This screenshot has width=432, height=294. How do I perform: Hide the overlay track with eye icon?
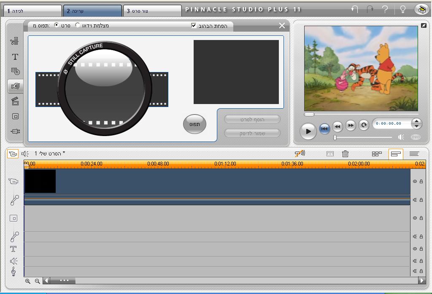415,218
